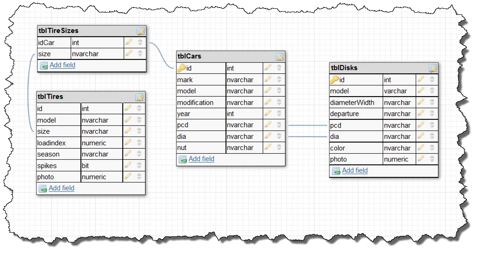The image size is (478, 254).
Task: Edit tblDisks dia field pencil icon
Action: [x=421, y=136]
